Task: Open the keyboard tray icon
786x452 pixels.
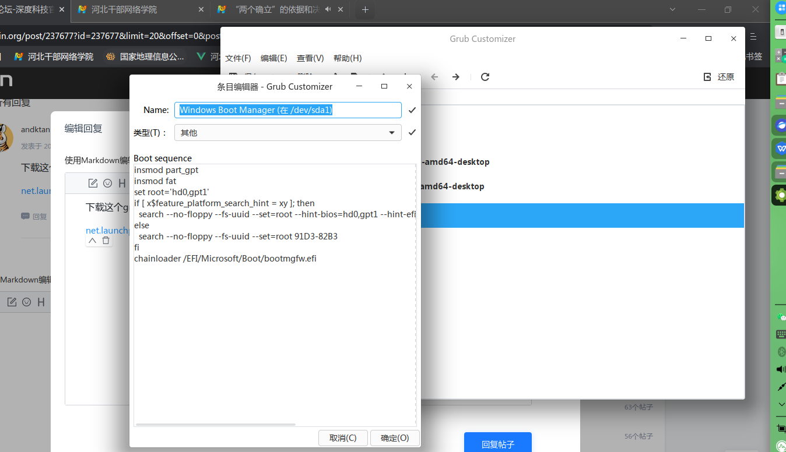Action: pyautogui.click(x=781, y=334)
